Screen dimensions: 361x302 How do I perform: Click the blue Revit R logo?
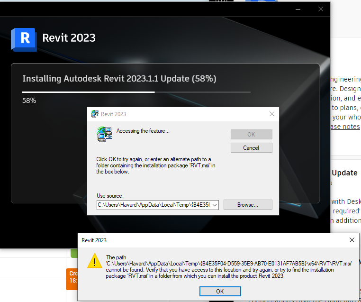(x=24, y=39)
